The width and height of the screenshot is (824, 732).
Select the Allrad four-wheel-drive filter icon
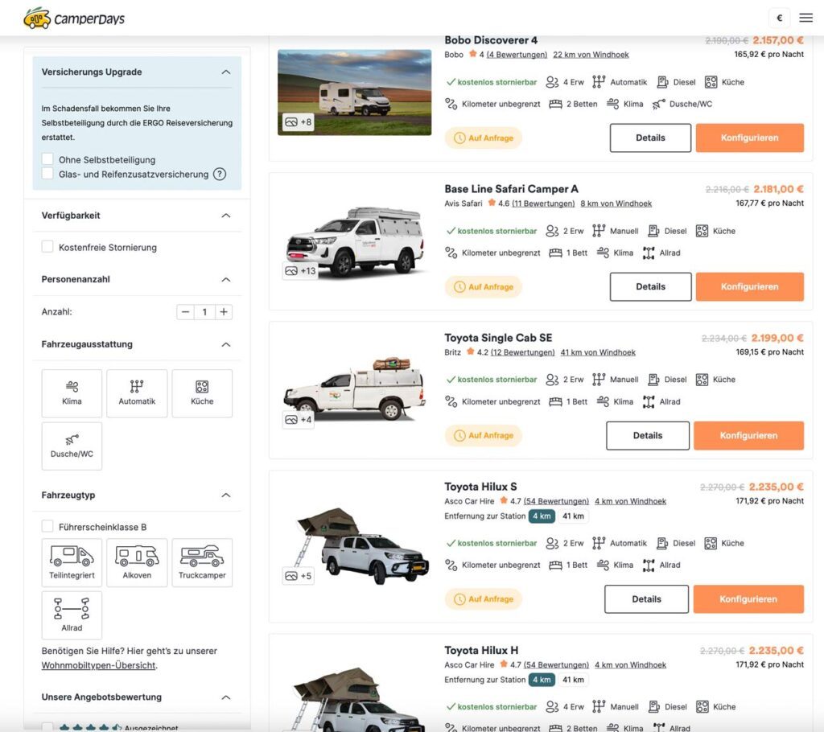pyautogui.click(x=72, y=615)
